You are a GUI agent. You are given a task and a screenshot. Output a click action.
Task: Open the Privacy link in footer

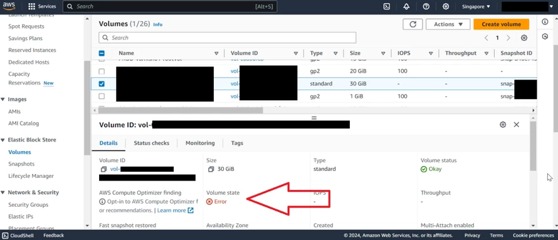coord(472,236)
